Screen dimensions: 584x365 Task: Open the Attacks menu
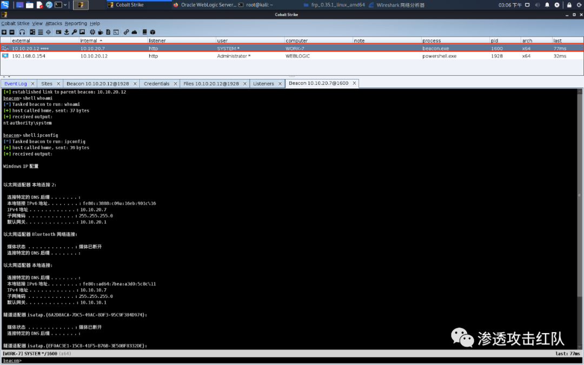pos(54,24)
